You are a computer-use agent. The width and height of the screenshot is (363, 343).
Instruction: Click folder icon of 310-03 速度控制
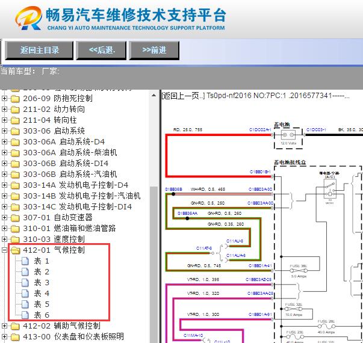(15, 239)
